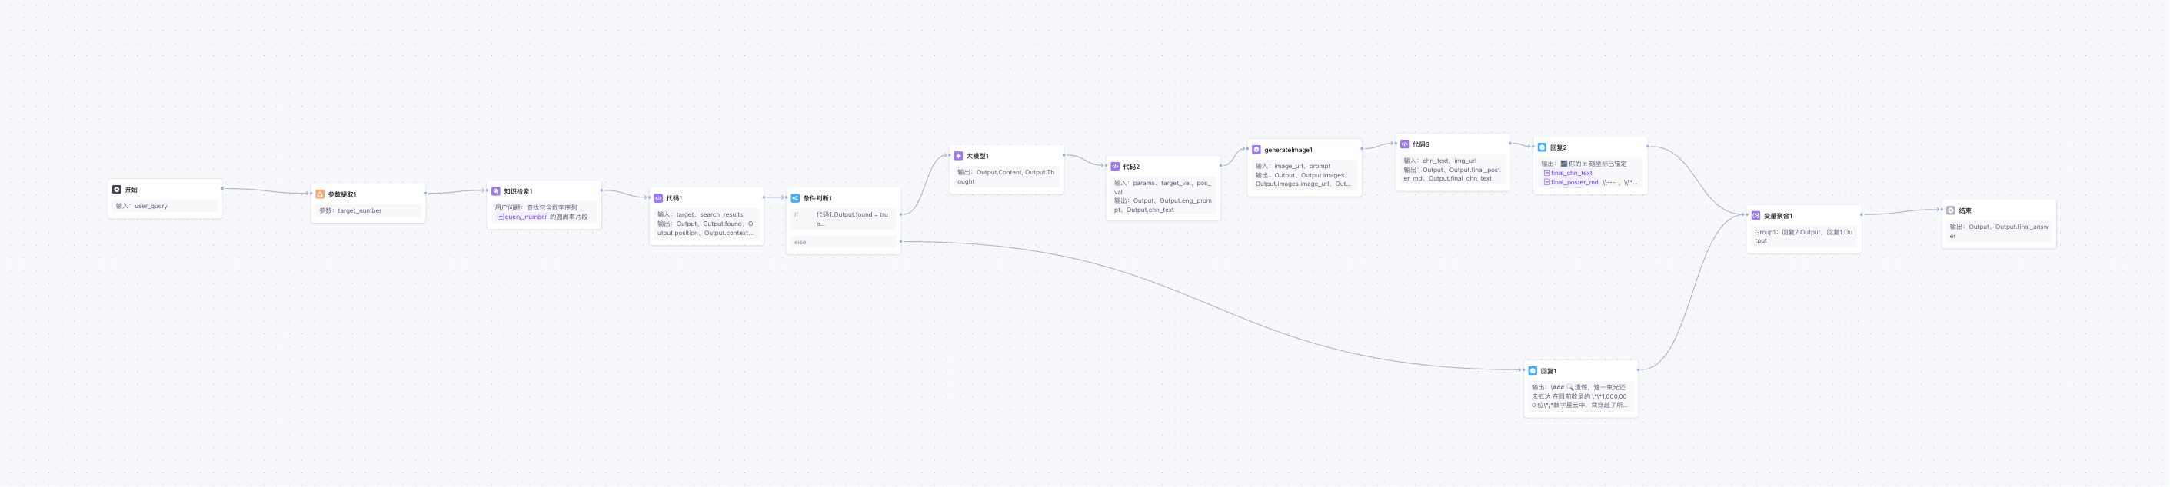Select the 回复2 node title

(x=1558, y=147)
